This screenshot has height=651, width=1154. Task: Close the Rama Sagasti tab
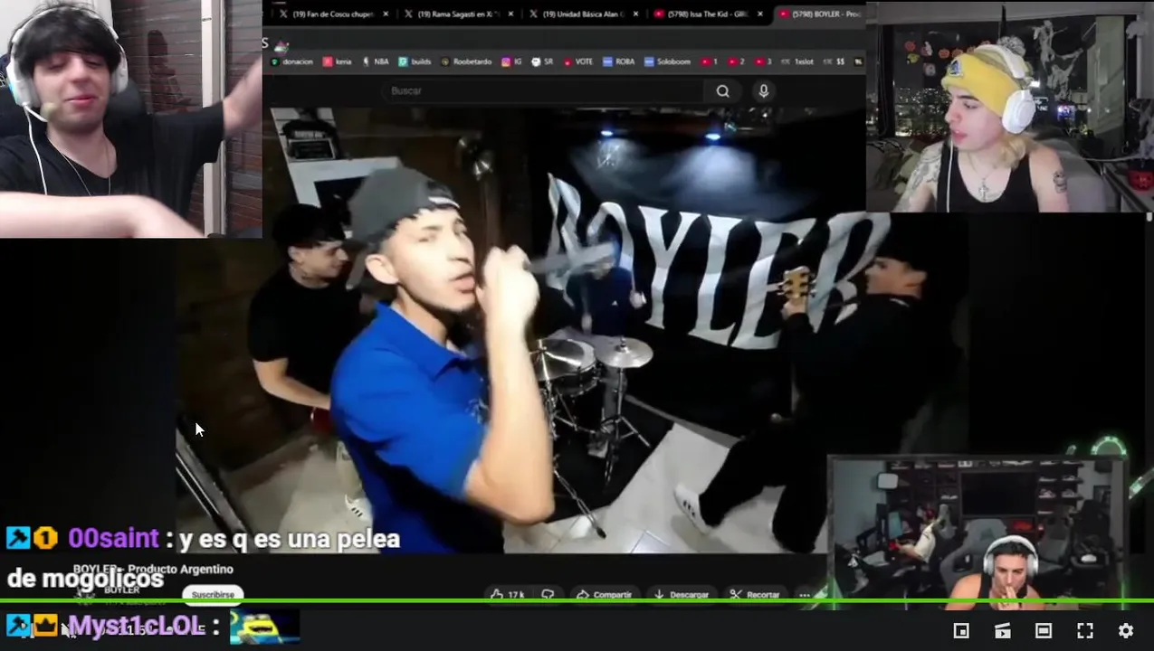point(510,14)
